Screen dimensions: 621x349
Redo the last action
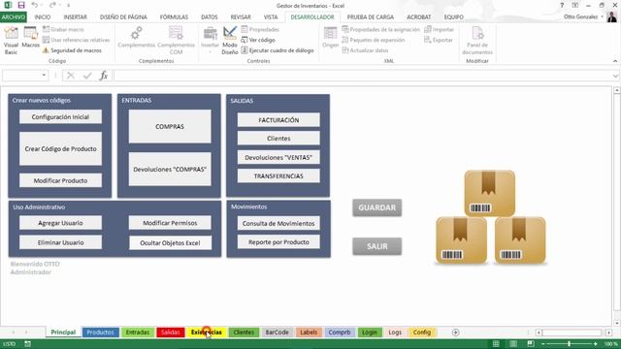[x=52, y=5]
